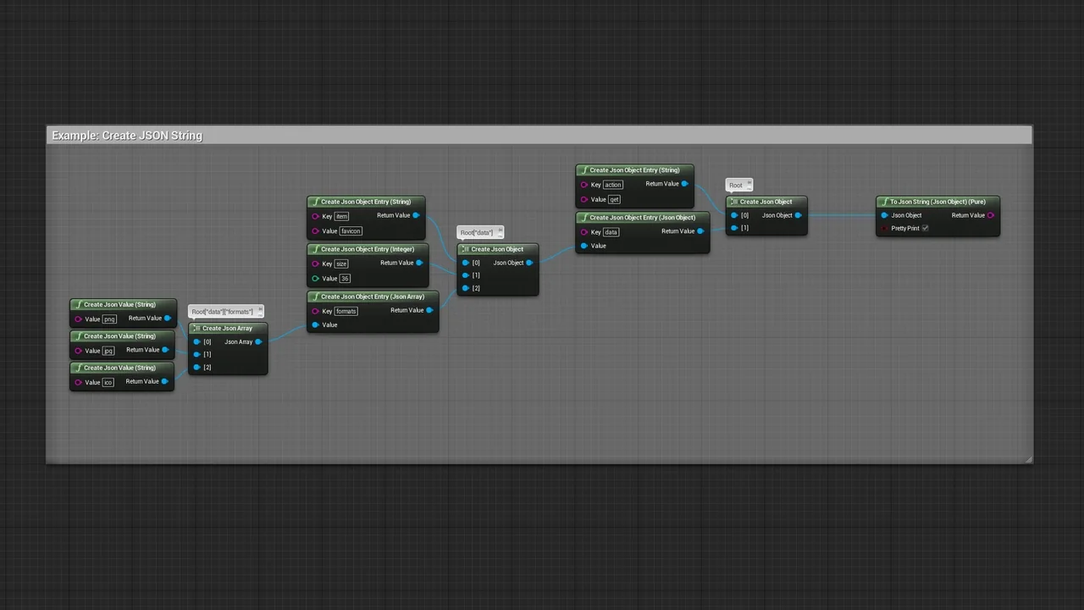Toggle the pin on the Root["data"]["formats"] bubble
1084x610 pixels.
click(x=259, y=311)
